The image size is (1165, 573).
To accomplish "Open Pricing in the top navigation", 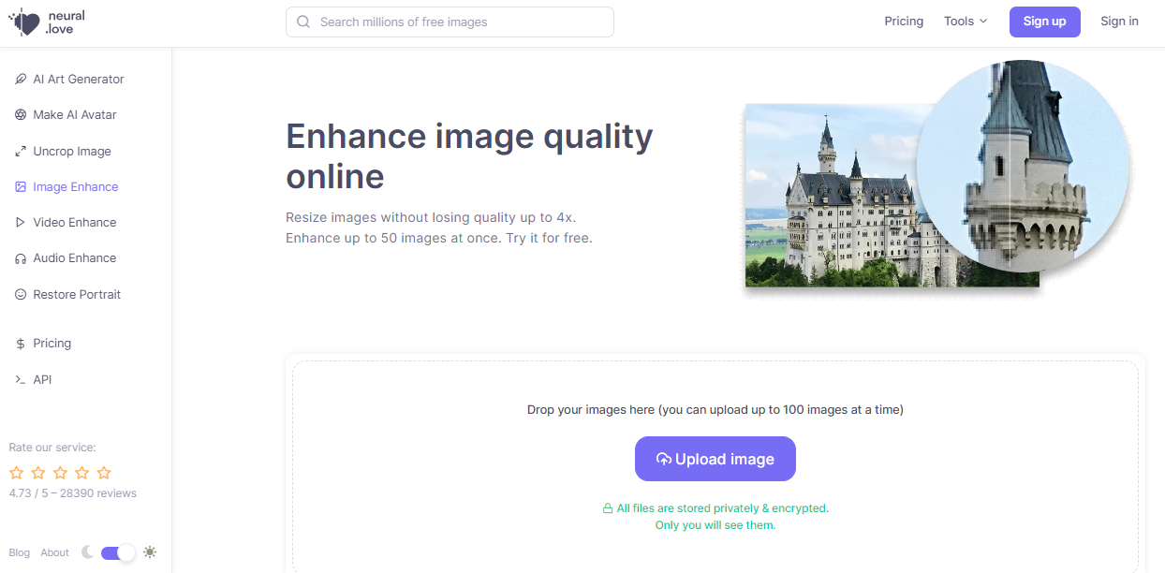I will pos(904,22).
